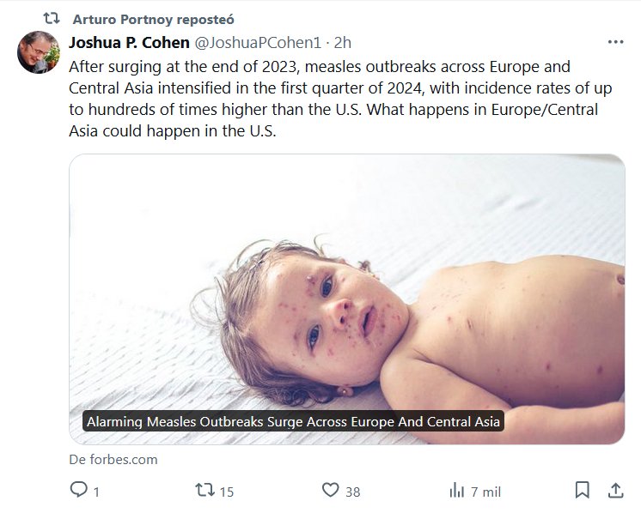Click the repost count showing 15
This screenshot has height=513, width=641.
[227, 492]
